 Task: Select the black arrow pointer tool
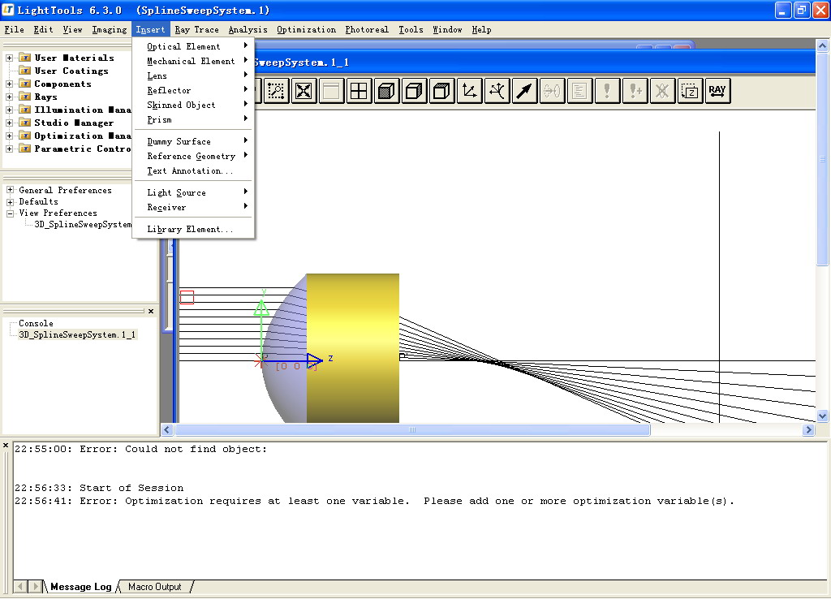click(524, 91)
